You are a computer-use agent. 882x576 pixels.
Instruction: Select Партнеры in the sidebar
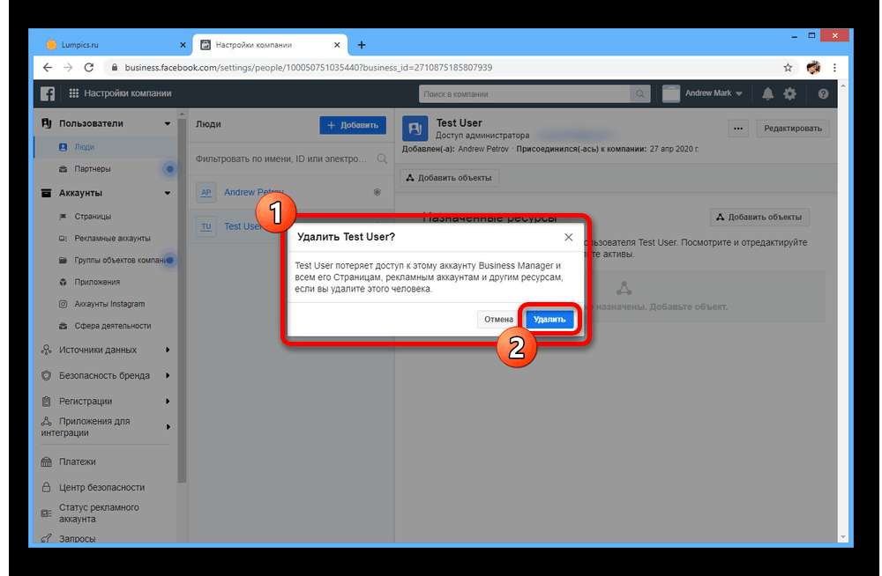tap(92, 168)
